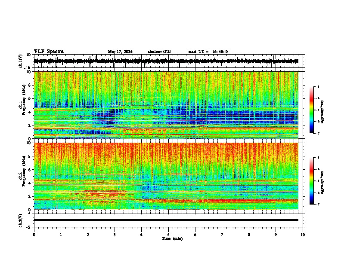Click the '-7' label on lower colorbar

pos(317,205)
